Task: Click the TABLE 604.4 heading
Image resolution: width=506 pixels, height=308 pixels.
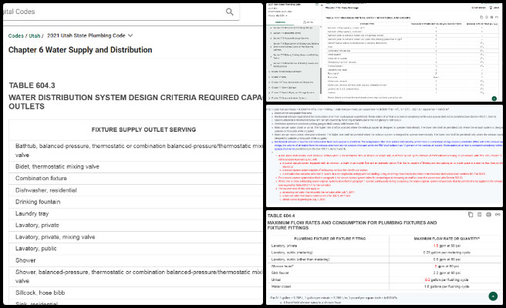Action: click(281, 216)
